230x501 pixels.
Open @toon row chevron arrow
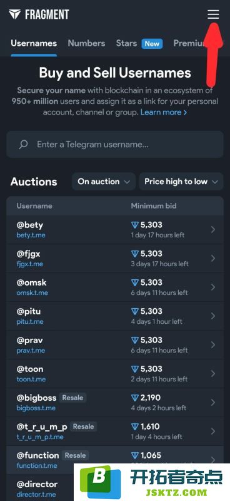[x=212, y=373]
